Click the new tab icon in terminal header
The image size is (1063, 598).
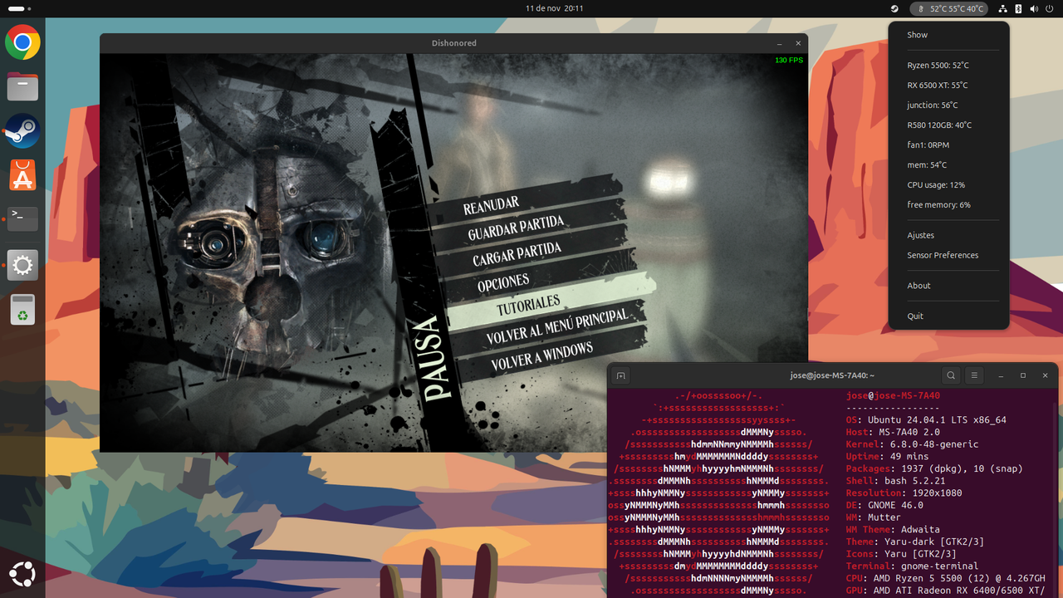click(x=620, y=375)
